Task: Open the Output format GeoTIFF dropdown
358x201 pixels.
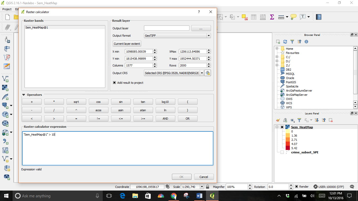Action: (177, 36)
